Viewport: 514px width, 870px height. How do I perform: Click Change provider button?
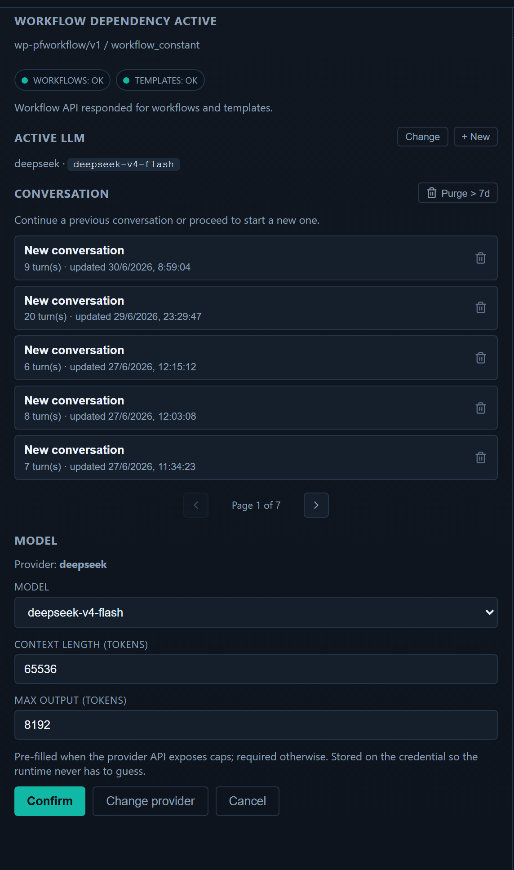(x=151, y=801)
